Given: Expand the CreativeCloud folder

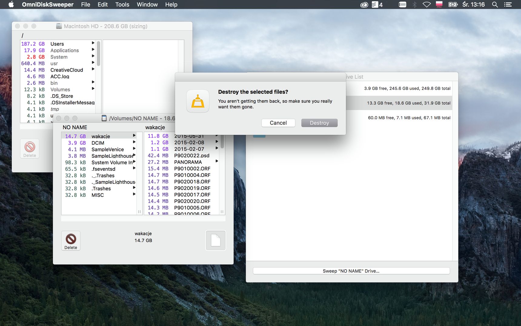Looking at the screenshot, I should (x=93, y=69).
